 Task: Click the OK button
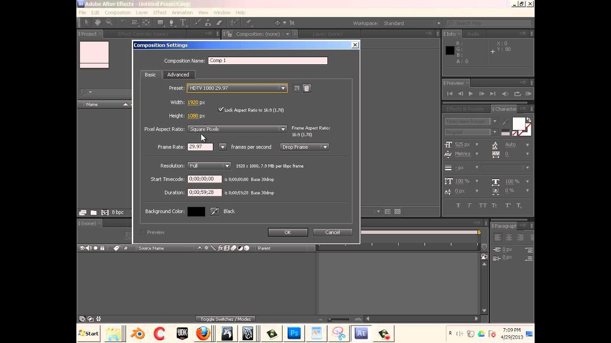click(x=288, y=232)
